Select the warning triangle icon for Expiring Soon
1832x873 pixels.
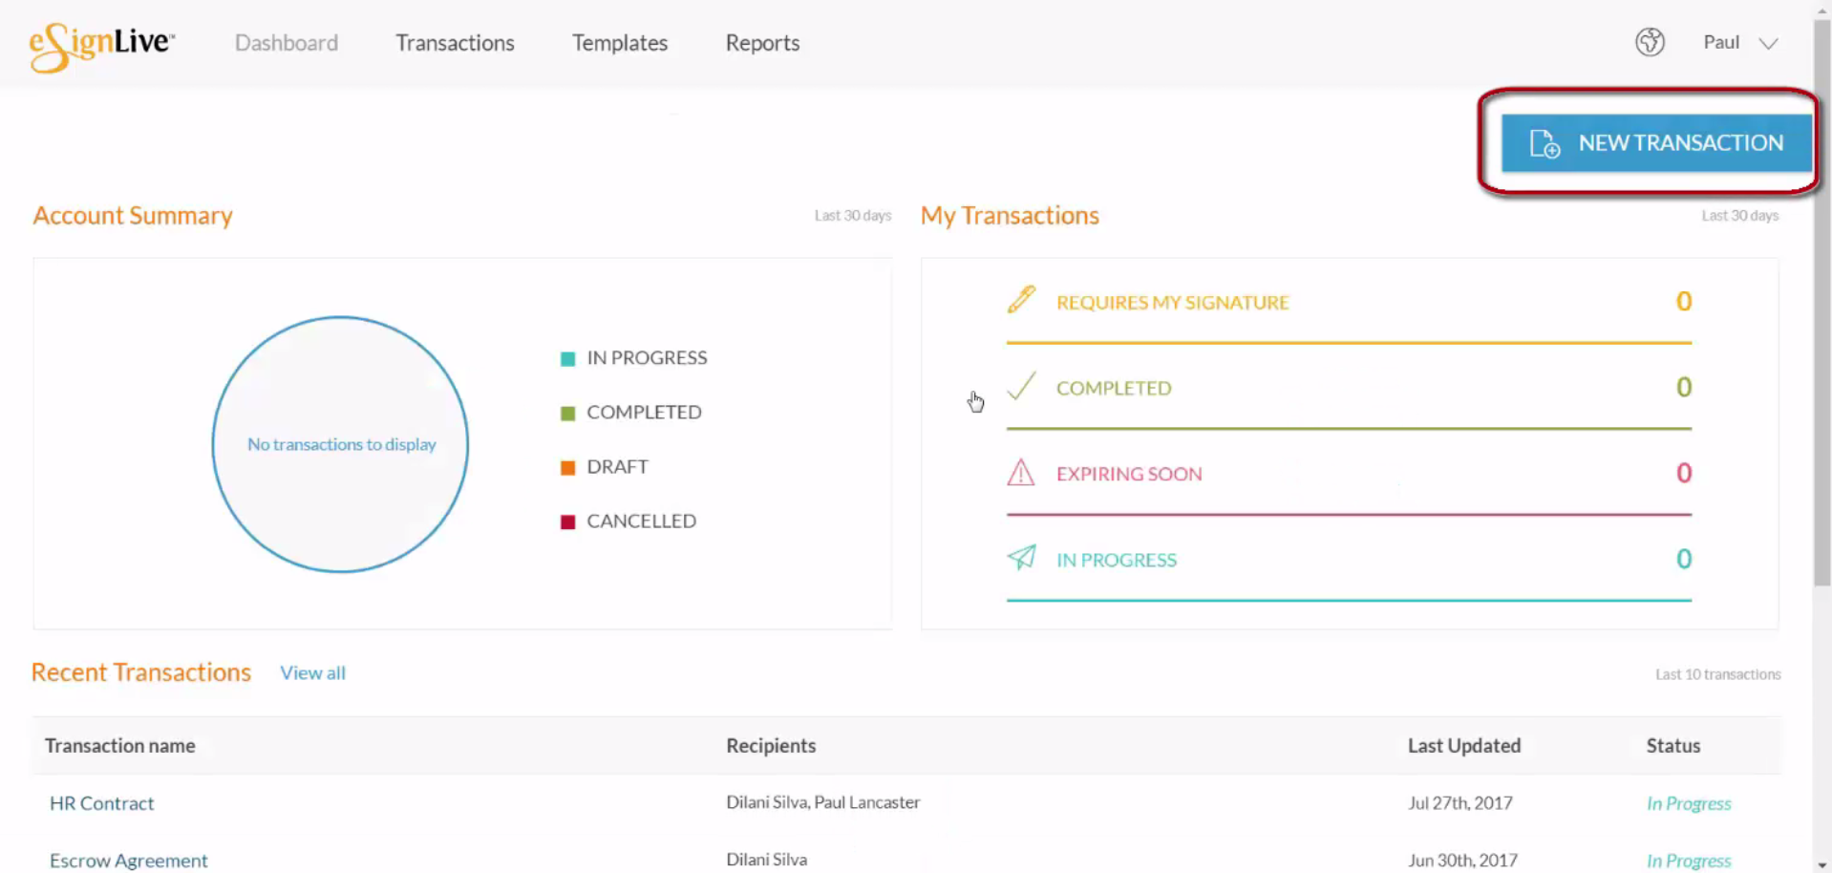[1021, 472]
